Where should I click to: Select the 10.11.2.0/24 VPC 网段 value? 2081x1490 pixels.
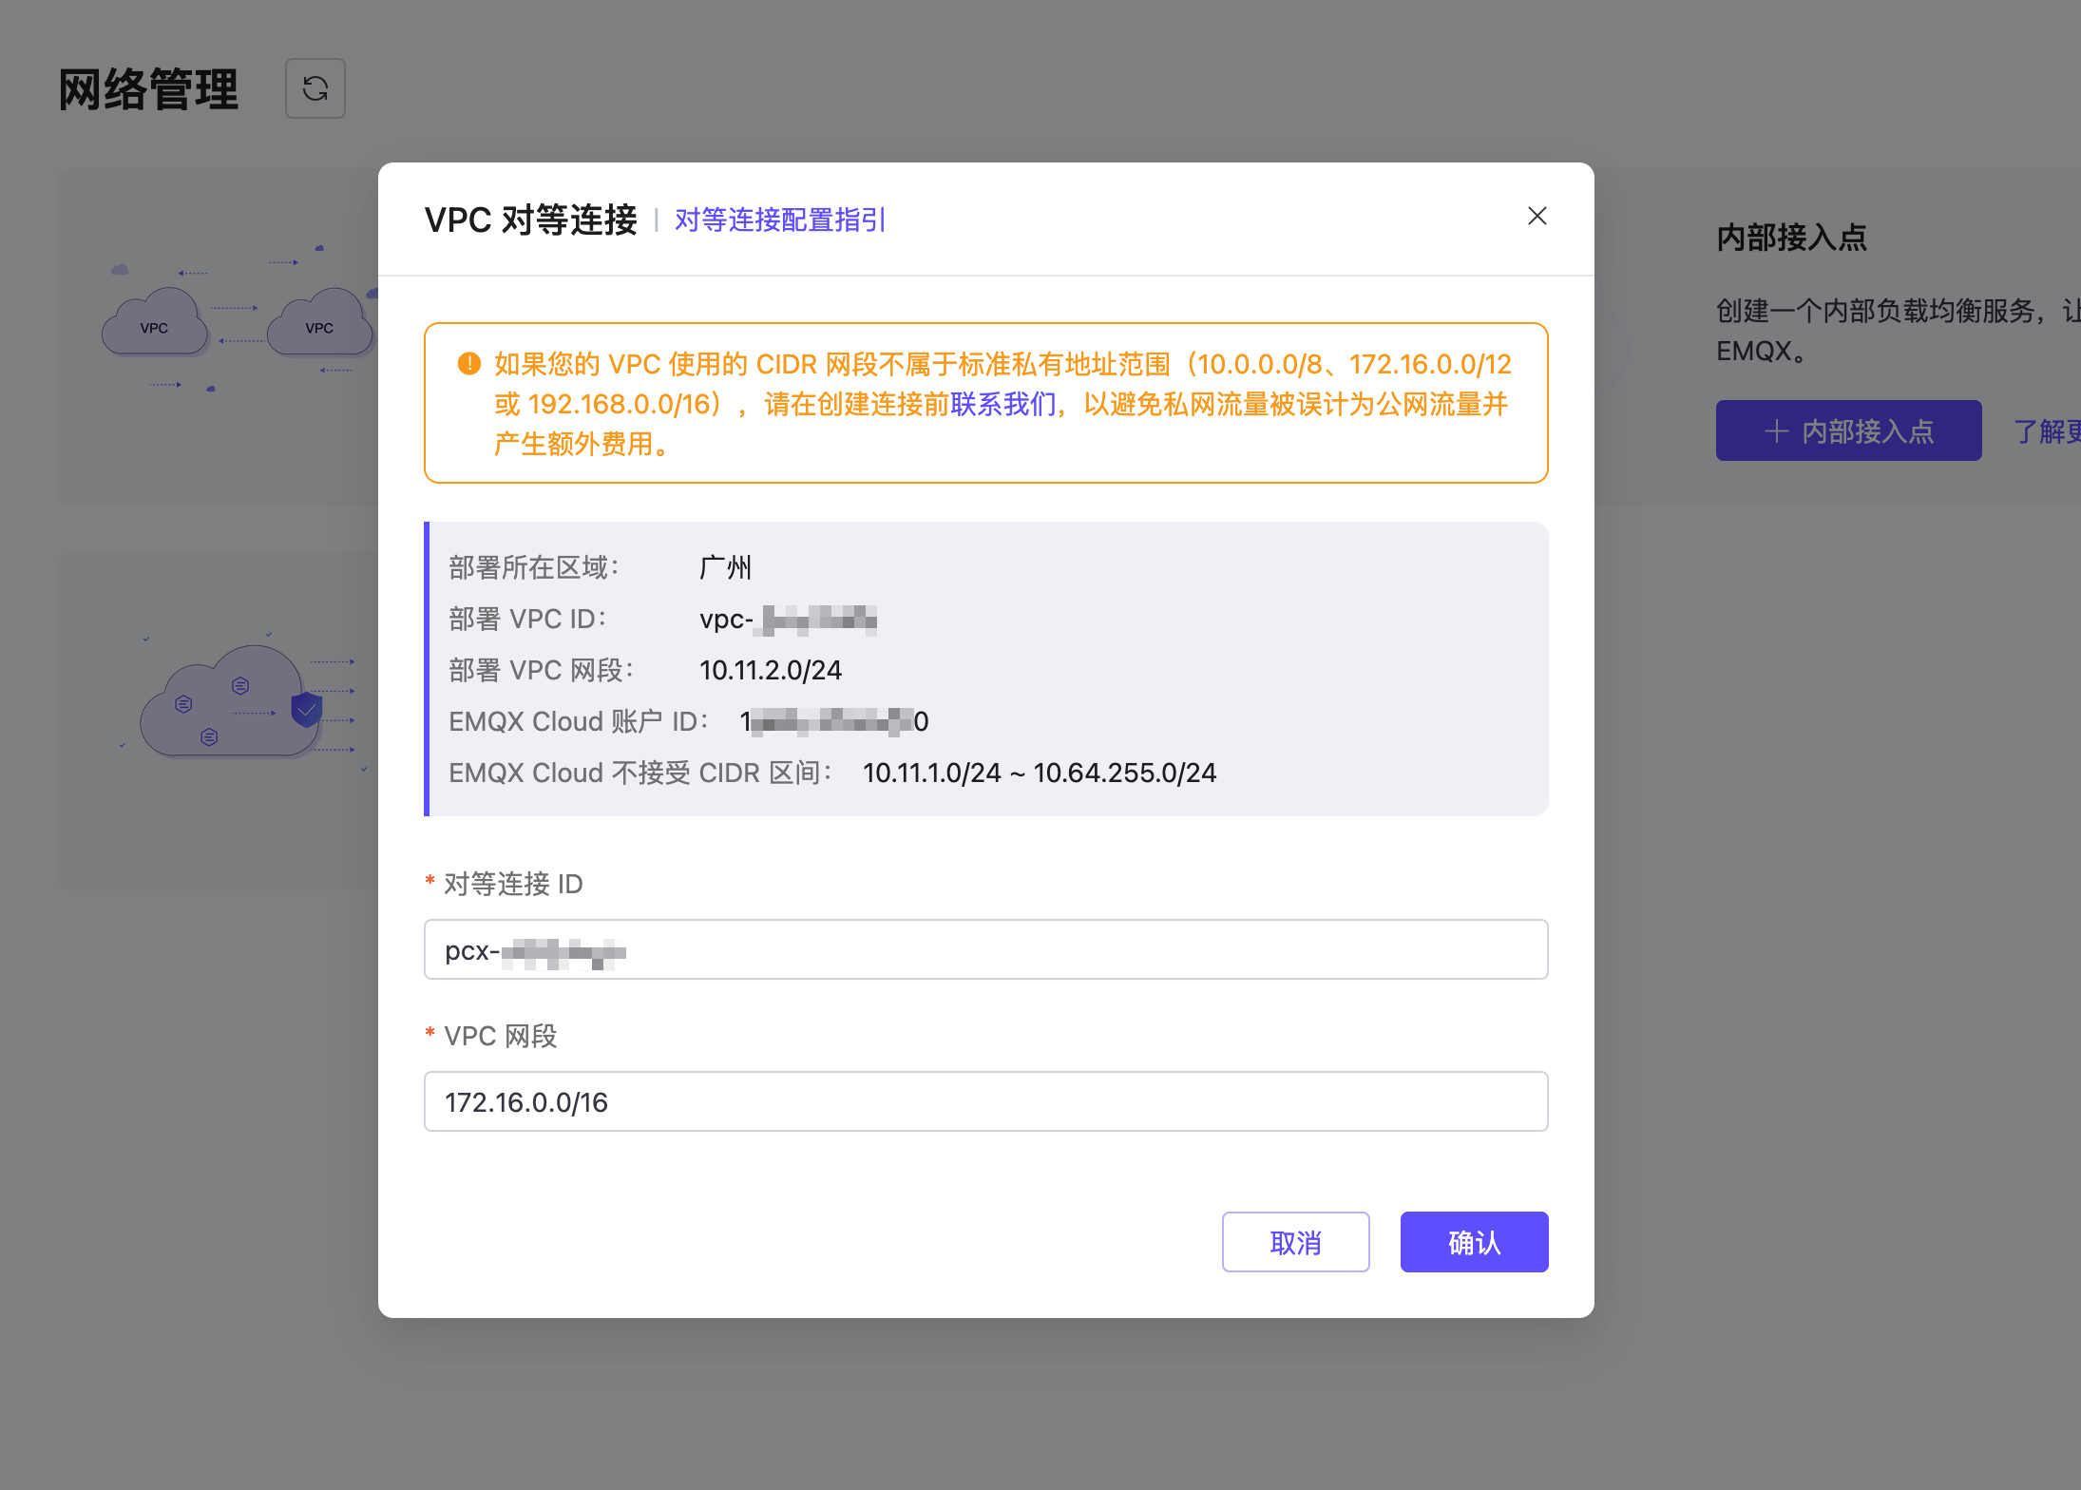771,671
